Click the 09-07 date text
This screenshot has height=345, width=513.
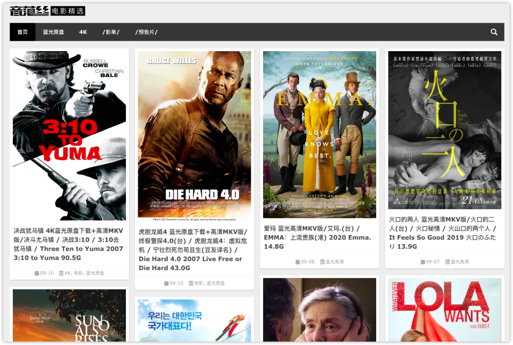click(433, 262)
